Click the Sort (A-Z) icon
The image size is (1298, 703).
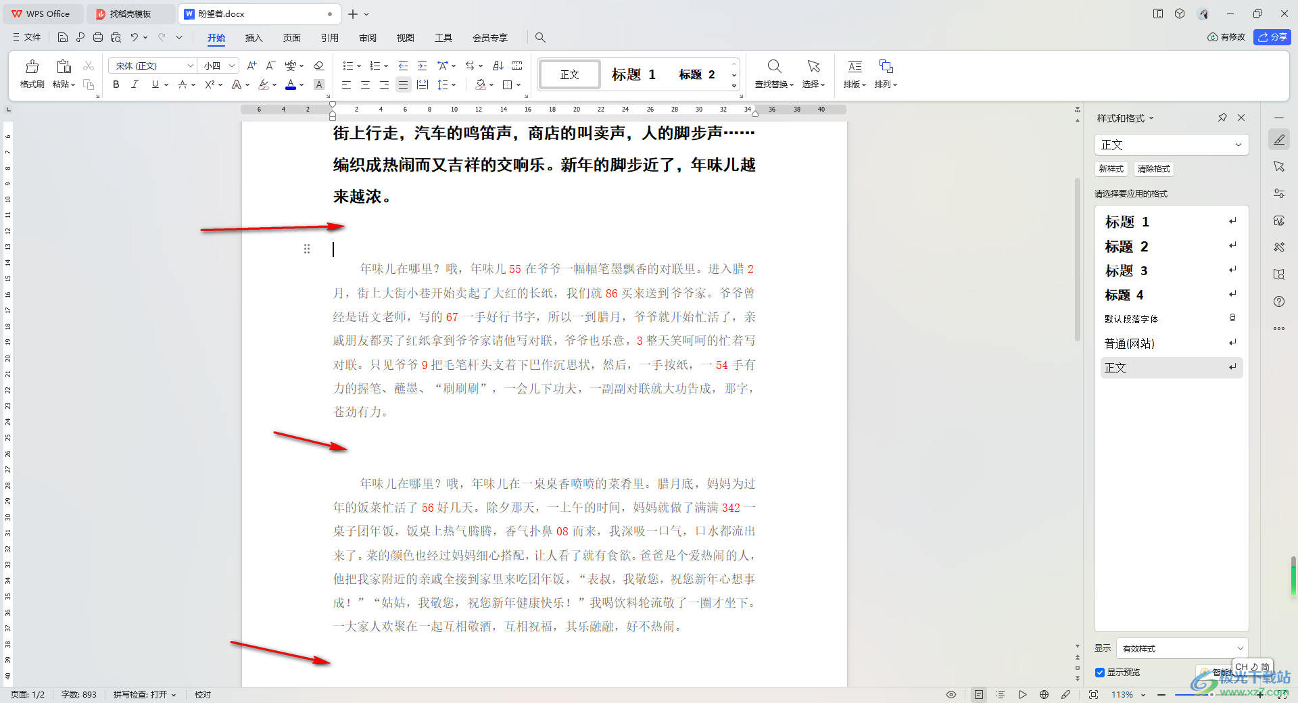498,66
